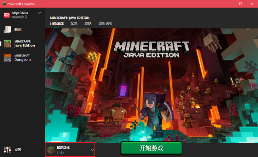258x157 pixels.
Task: Click the 1.16.4 version text
Action: click(x=61, y=153)
